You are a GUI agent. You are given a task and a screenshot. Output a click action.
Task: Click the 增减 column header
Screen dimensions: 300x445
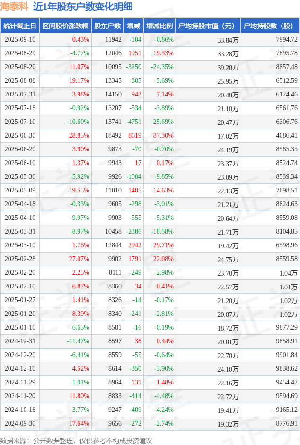133,26
